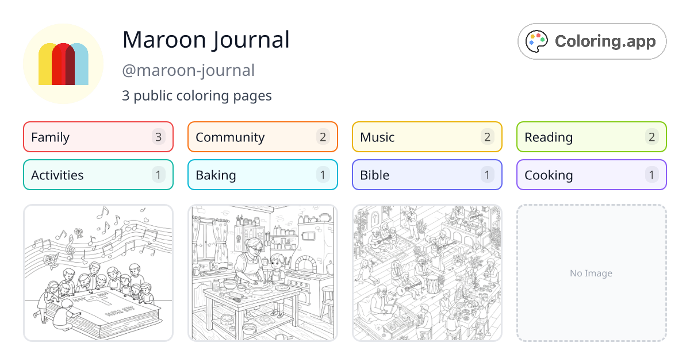Viewport: 690px width, 362px height.
Task: Click the Coloring.app palette icon
Action: [537, 41]
